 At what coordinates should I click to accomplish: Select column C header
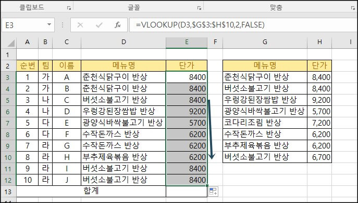pos(67,42)
